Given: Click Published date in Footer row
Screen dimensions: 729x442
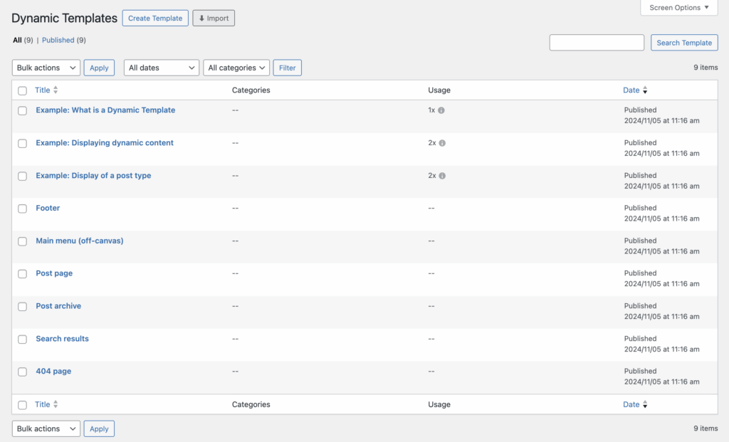Looking at the screenshot, I should click(661, 214).
